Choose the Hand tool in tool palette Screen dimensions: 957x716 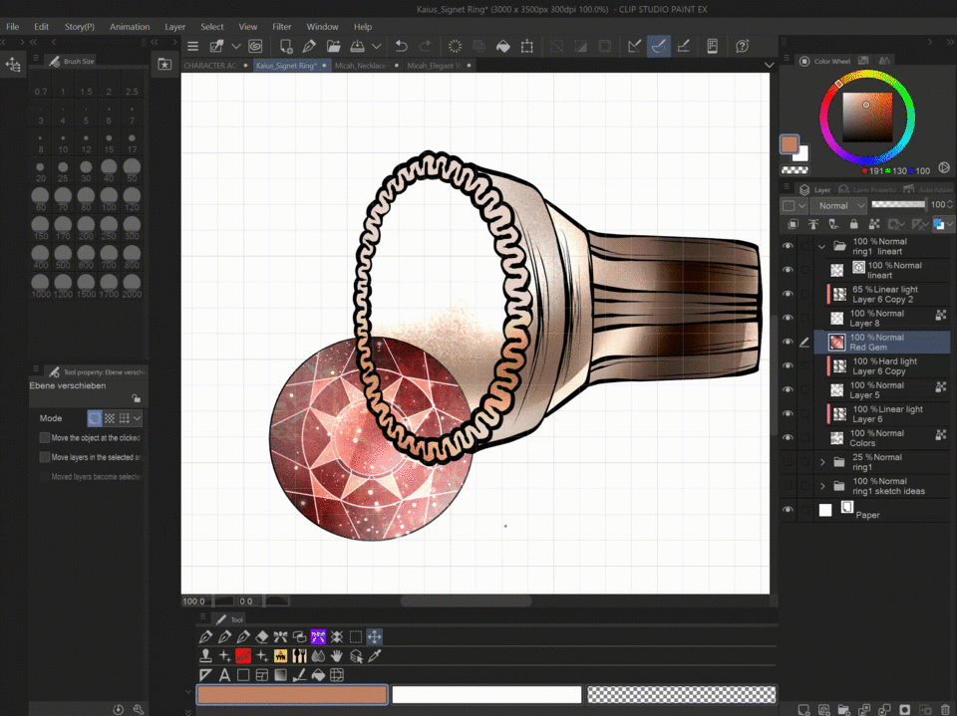coord(337,656)
